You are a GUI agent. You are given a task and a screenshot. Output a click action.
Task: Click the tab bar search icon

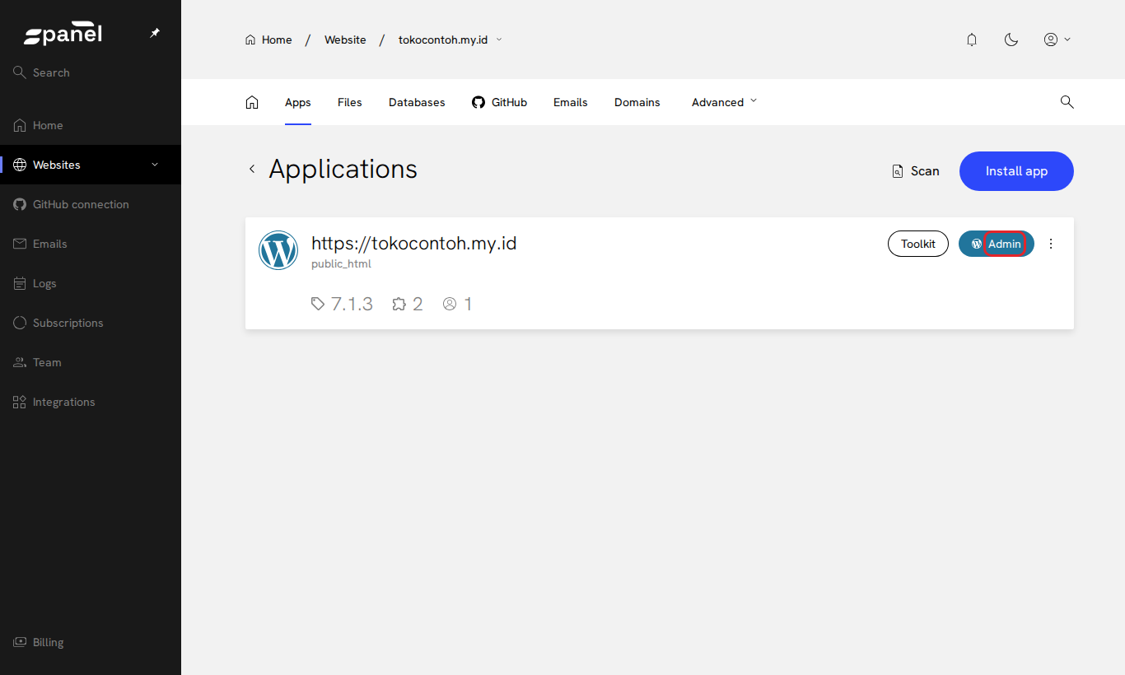(1067, 102)
